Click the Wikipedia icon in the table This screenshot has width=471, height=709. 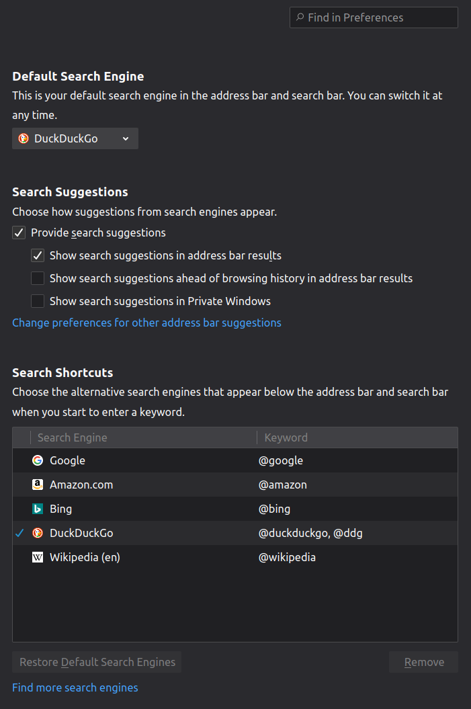(x=38, y=557)
